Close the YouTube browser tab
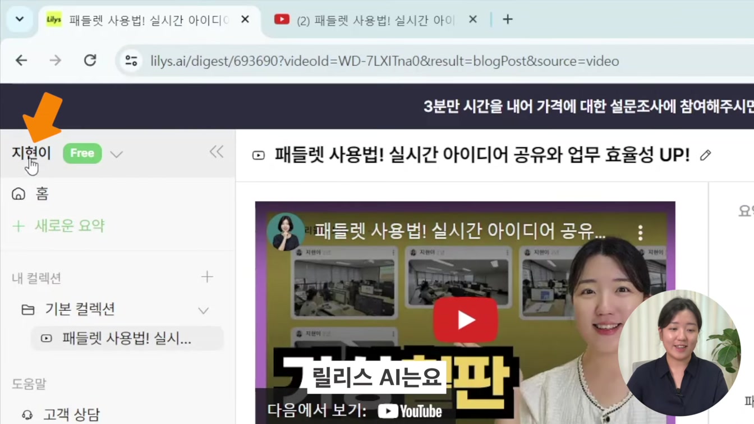The image size is (754, 424). click(473, 20)
